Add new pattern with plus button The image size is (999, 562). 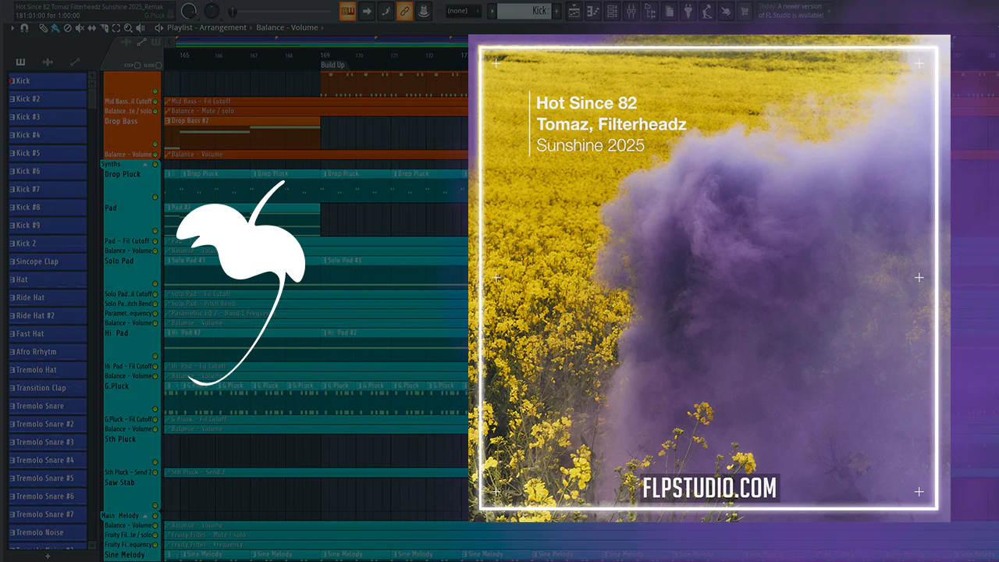[556, 11]
